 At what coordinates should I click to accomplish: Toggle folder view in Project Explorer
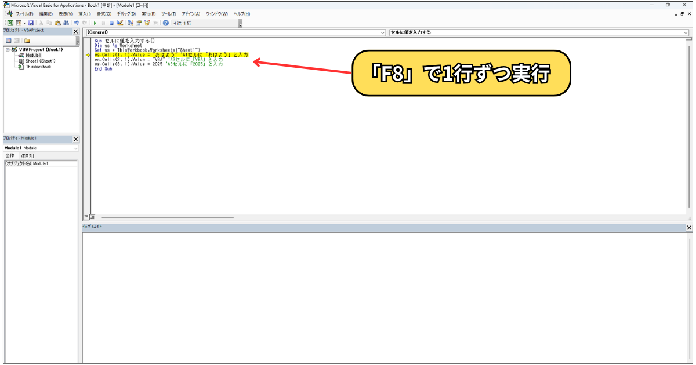(x=27, y=41)
